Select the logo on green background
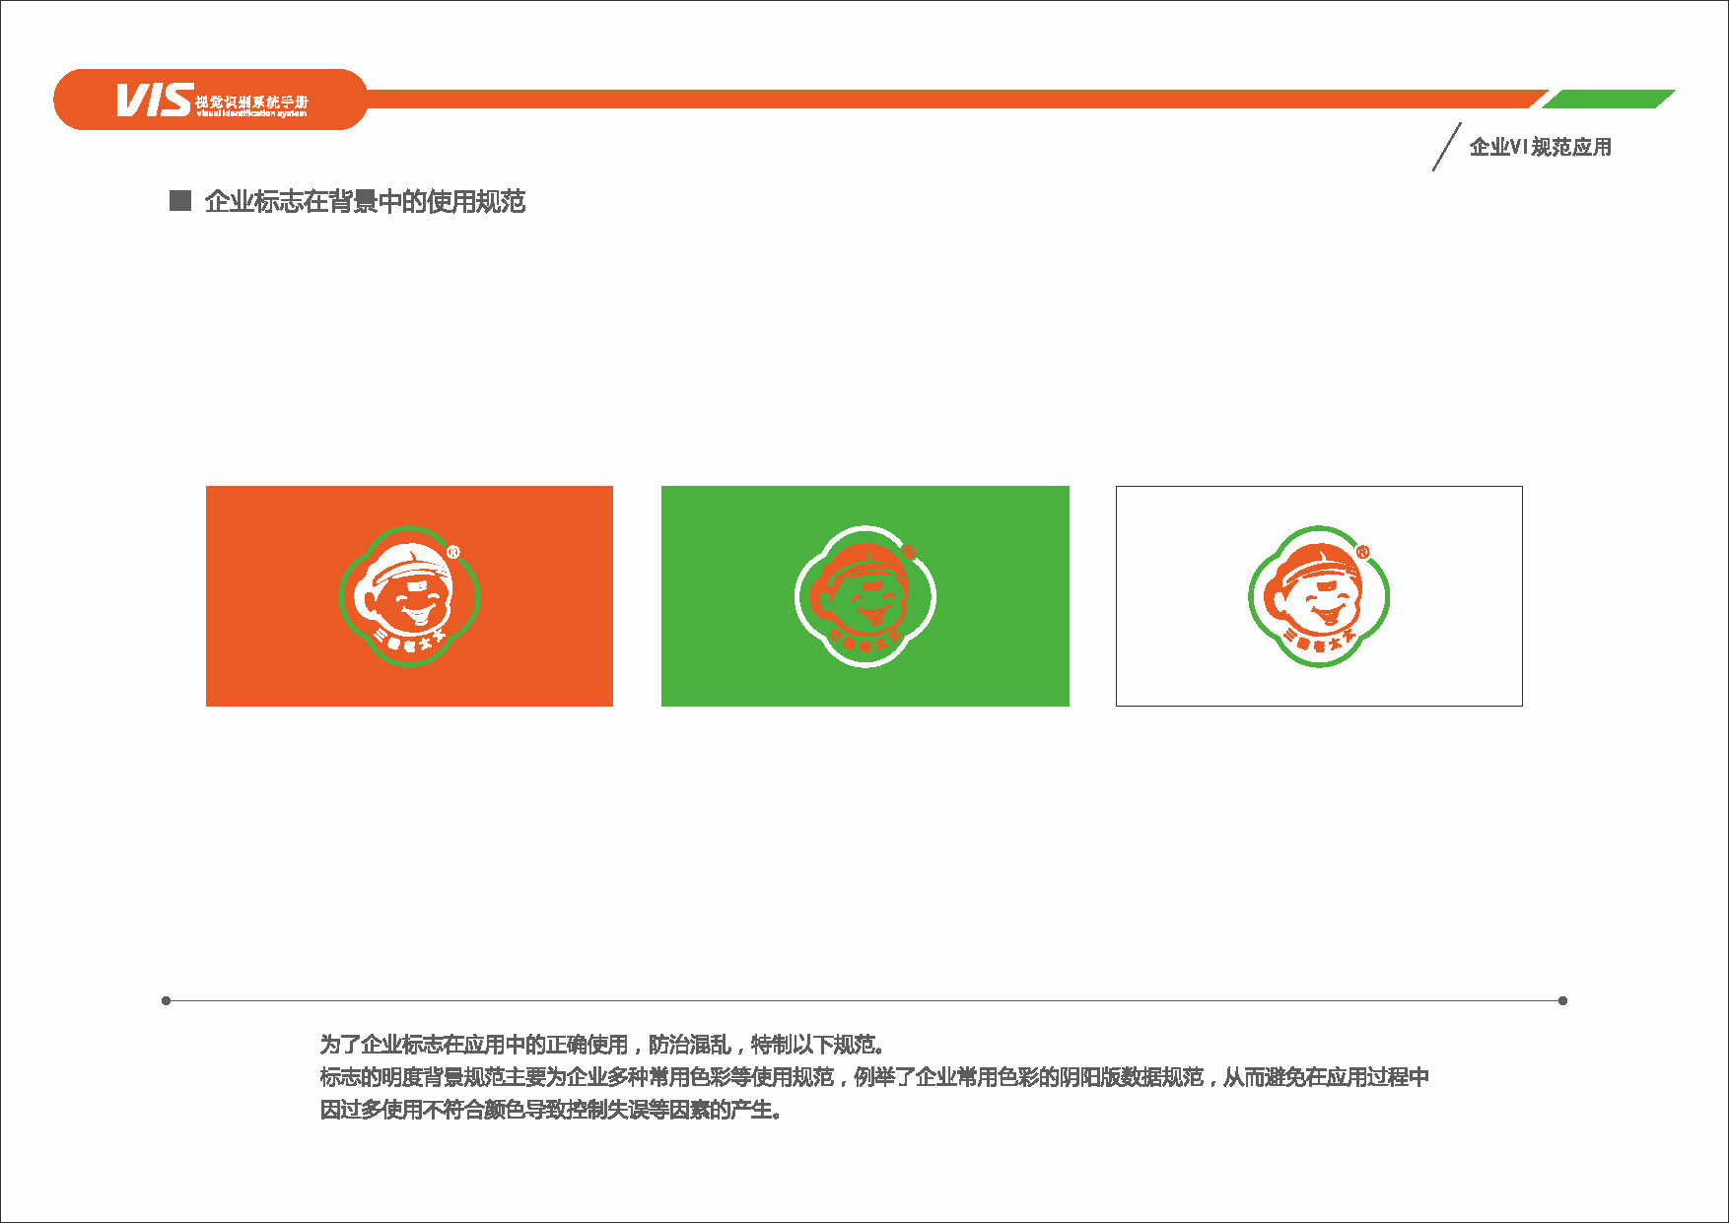This screenshot has height=1223, width=1729. tap(865, 595)
